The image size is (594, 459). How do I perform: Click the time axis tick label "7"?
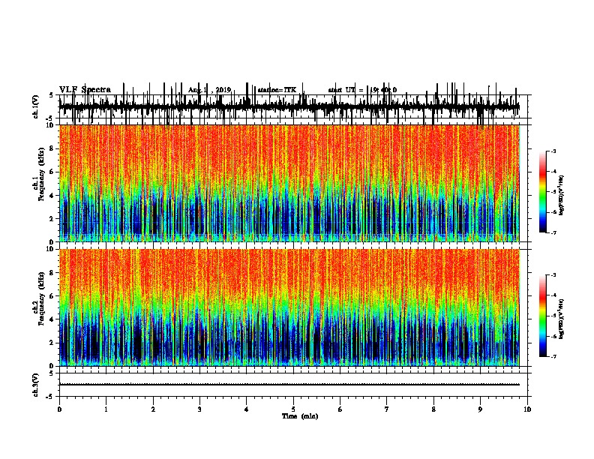[x=387, y=409]
